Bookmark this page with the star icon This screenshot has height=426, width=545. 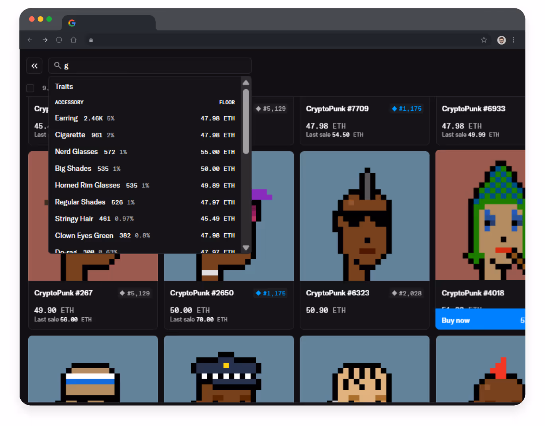coord(484,40)
